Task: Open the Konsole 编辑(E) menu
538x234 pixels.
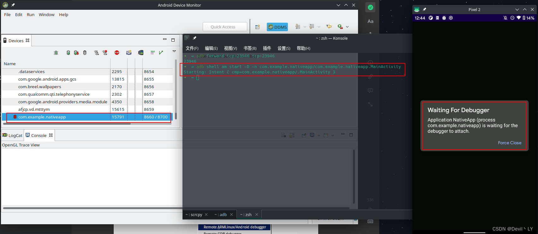Action: 211,48
